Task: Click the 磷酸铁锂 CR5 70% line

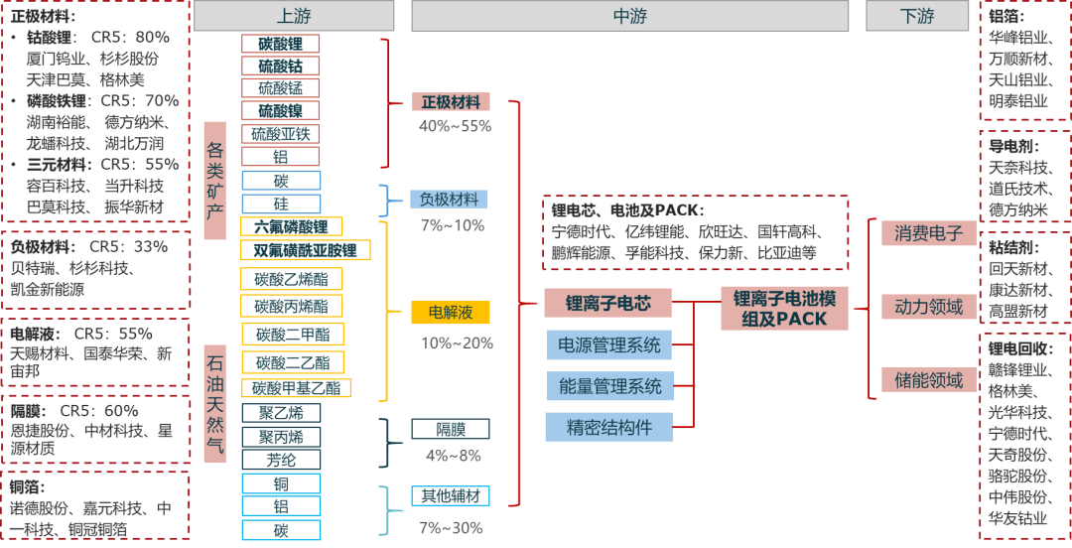Action: click(x=102, y=101)
